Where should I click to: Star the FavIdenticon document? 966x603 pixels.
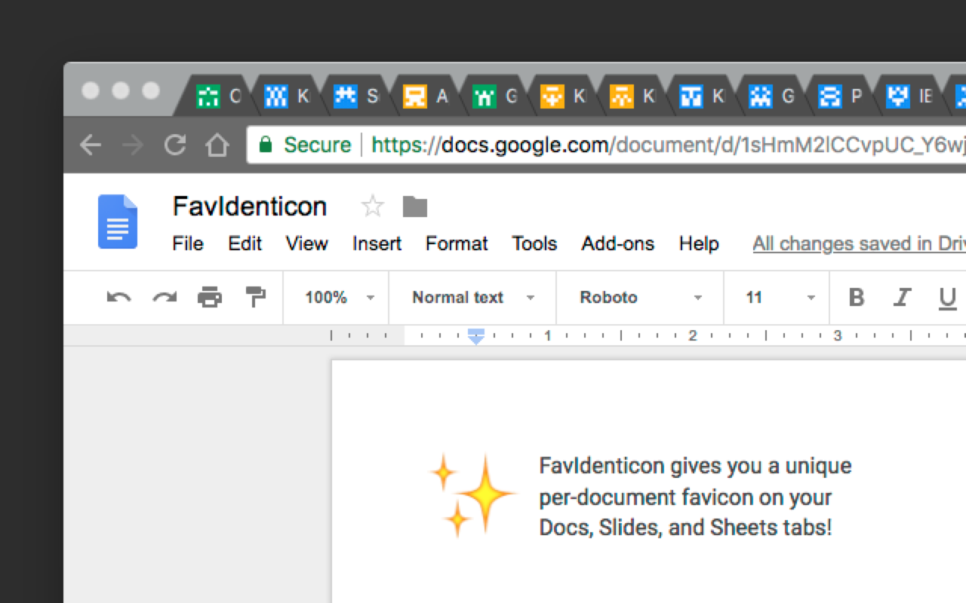point(373,206)
